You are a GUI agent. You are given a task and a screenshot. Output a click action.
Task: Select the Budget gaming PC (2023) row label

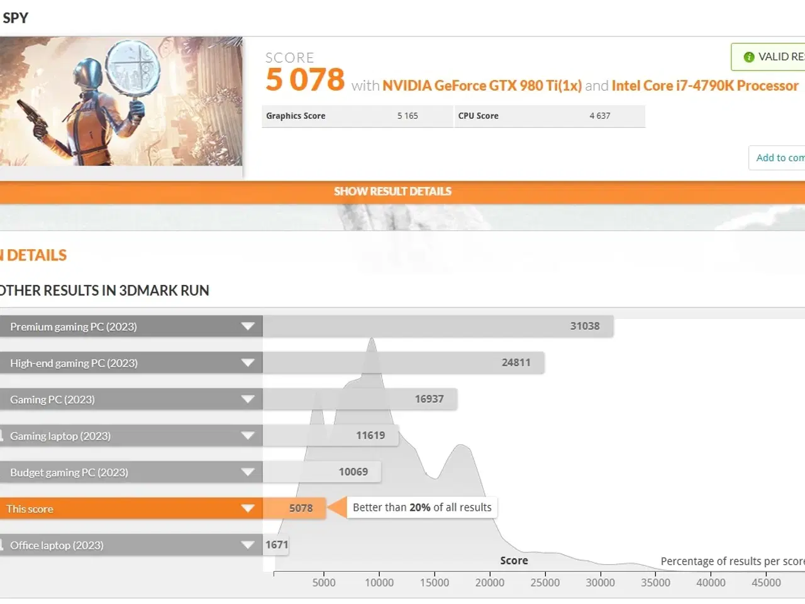tap(69, 473)
